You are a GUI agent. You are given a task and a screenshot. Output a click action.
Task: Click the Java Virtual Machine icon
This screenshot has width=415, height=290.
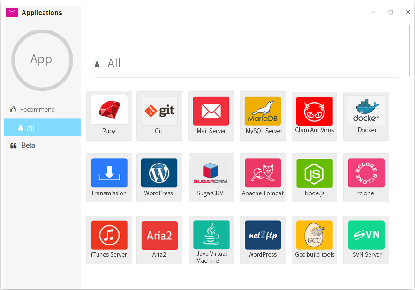(x=211, y=235)
